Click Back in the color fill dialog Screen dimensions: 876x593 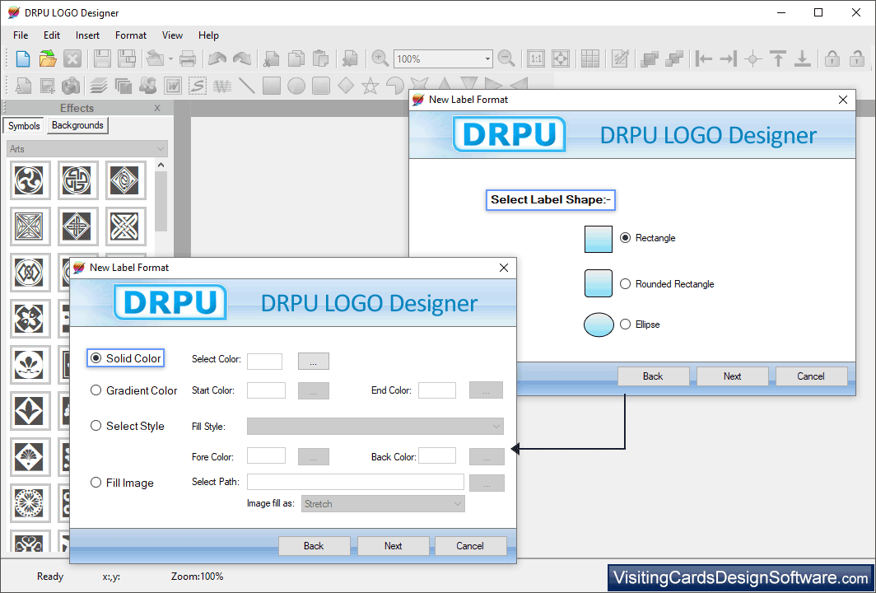click(x=314, y=546)
